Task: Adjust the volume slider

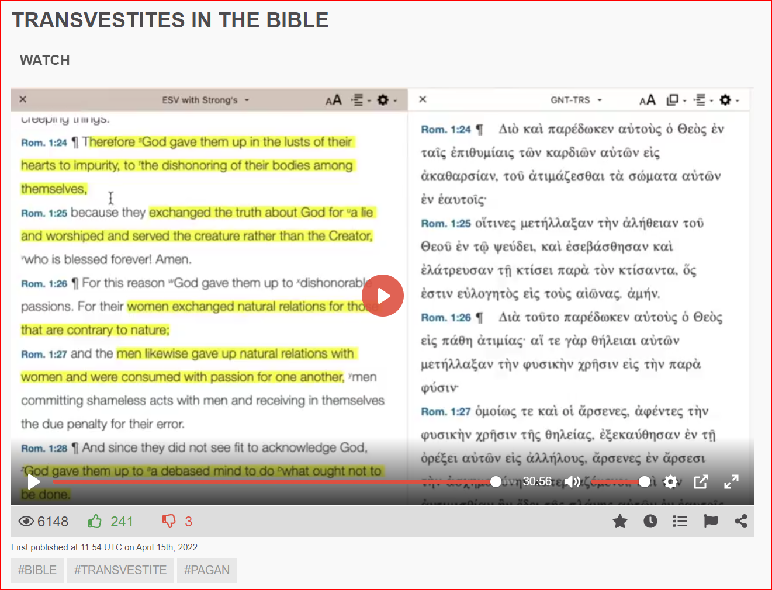Action: 619,481
